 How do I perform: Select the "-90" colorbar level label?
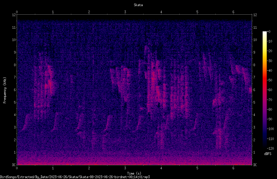point(269,119)
